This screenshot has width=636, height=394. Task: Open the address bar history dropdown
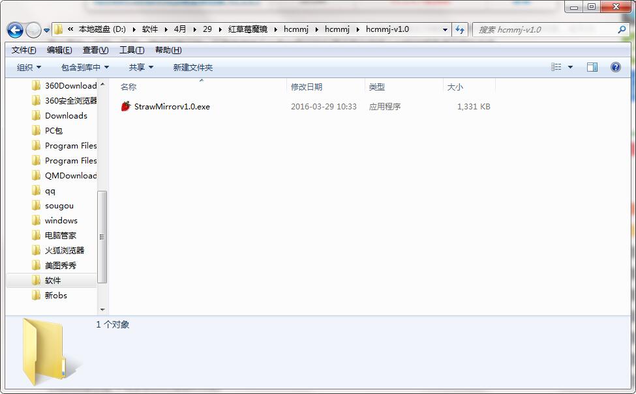click(445, 29)
